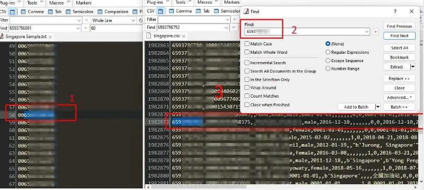Click line number 1982876 in singapore.csv
Screen dimensions: 424x190
tap(158, 145)
